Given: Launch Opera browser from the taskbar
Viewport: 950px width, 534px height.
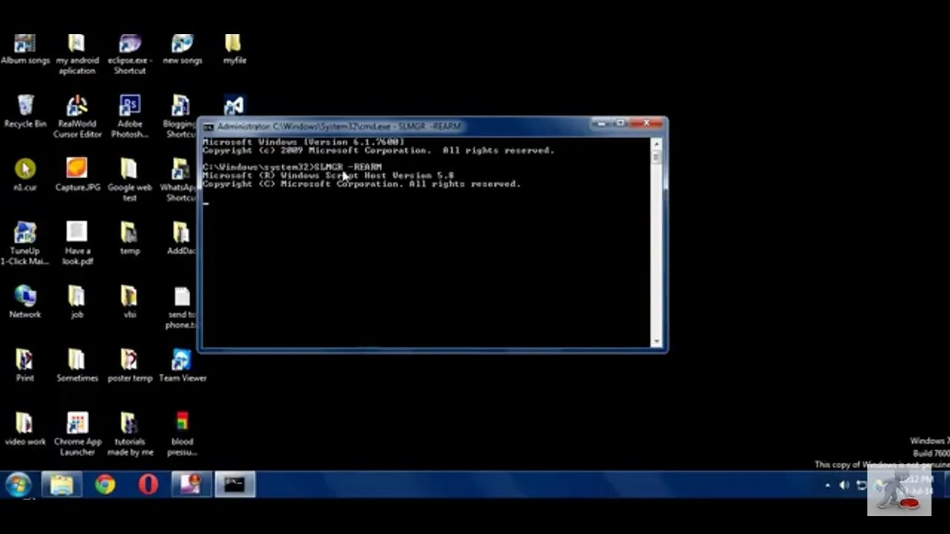Looking at the screenshot, I should [148, 485].
